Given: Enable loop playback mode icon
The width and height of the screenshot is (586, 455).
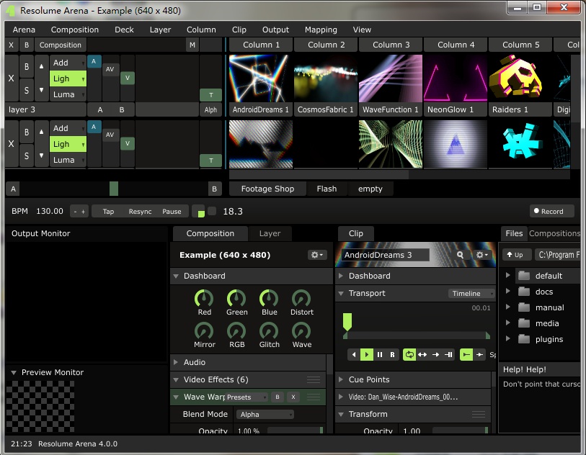Looking at the screenshot, I should (409, 354).
